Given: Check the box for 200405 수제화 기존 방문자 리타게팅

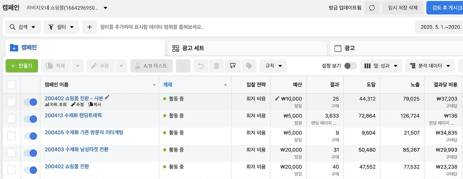Looking at the screenshot, I should [12, 136].
